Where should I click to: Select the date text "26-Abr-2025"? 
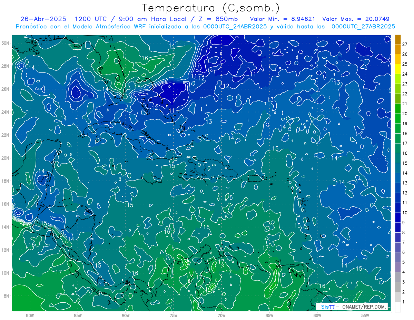point(43,19)
